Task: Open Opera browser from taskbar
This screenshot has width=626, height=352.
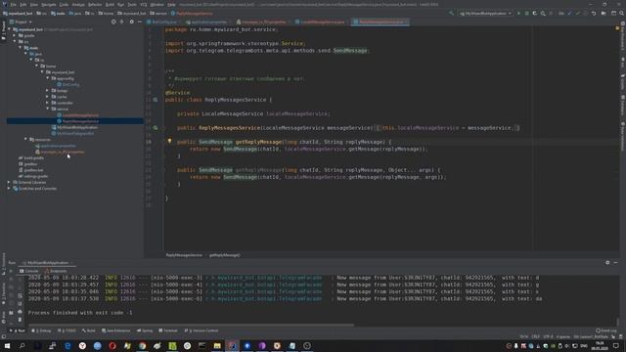Action: (x=112, y=345)
